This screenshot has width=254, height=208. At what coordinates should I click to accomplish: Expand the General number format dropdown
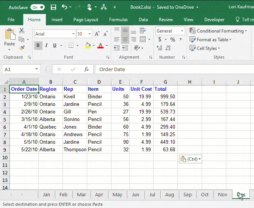point(182,31)
